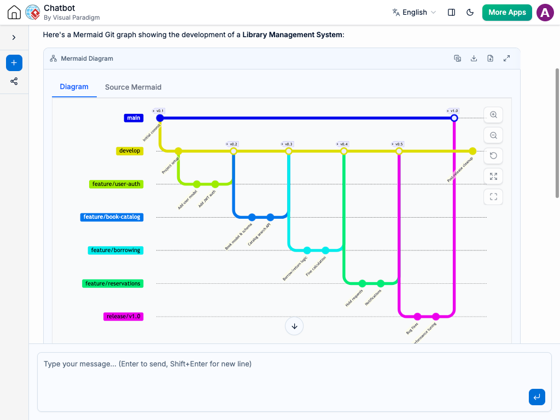This screenshot has height=420, width=560.
Task: Click the main branch label
Action: click(133, 118)
